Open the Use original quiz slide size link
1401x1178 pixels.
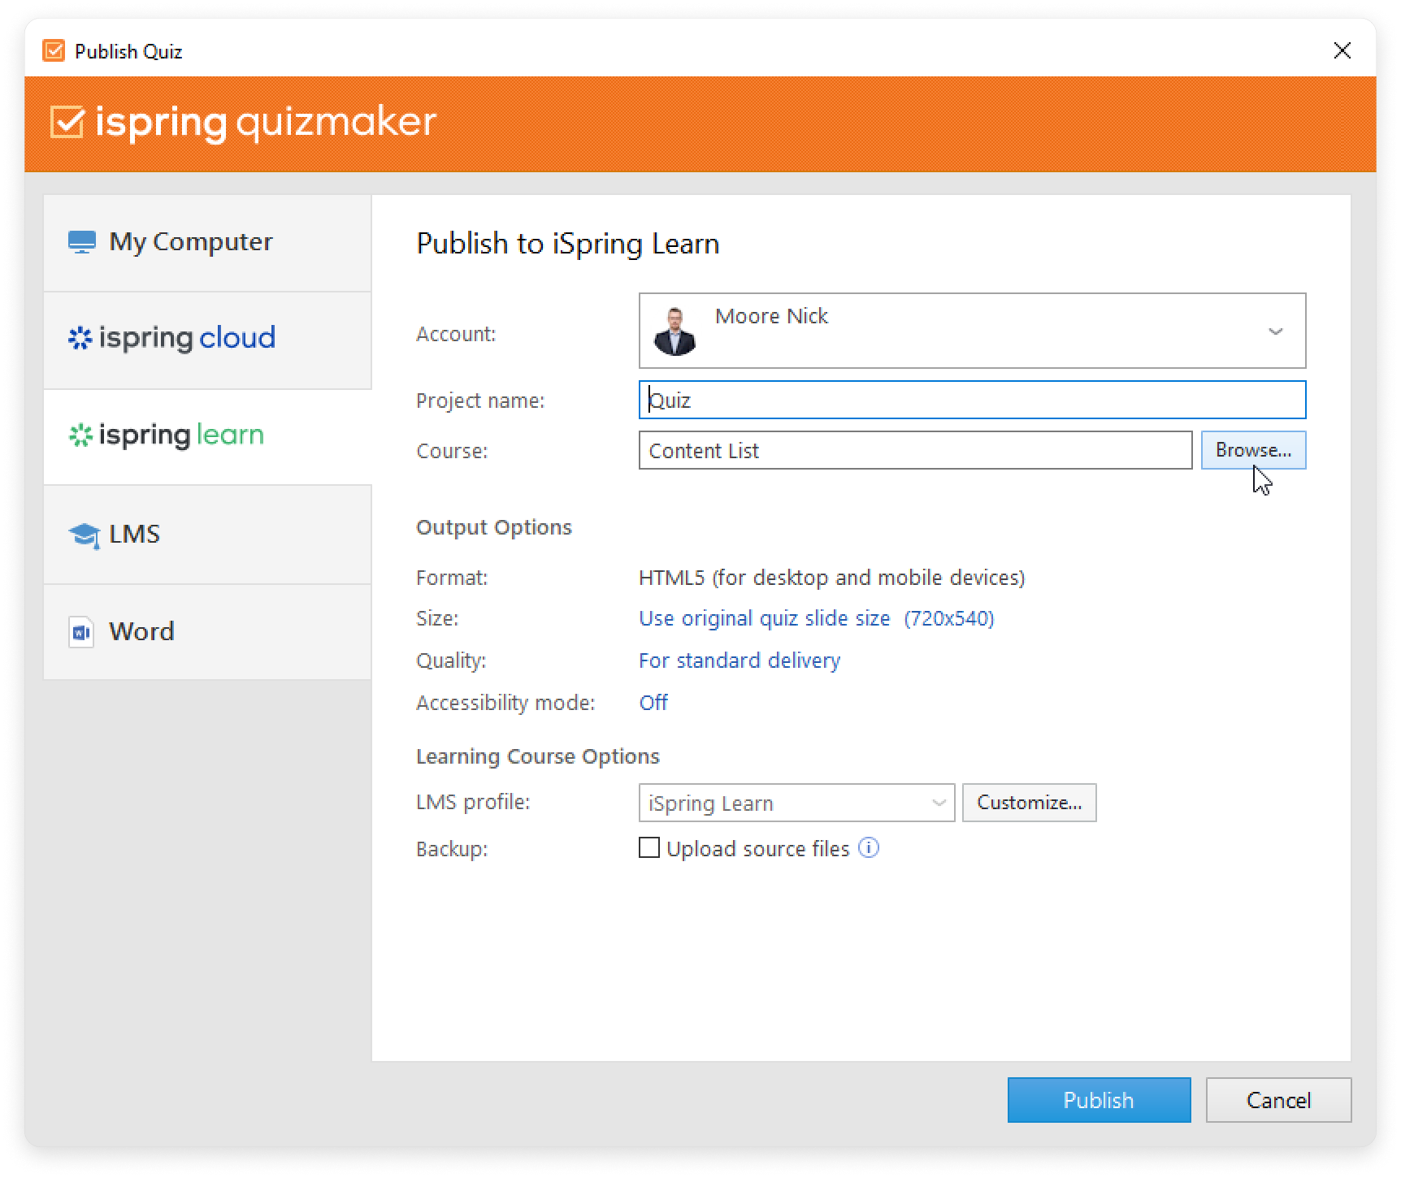point(816,618)
